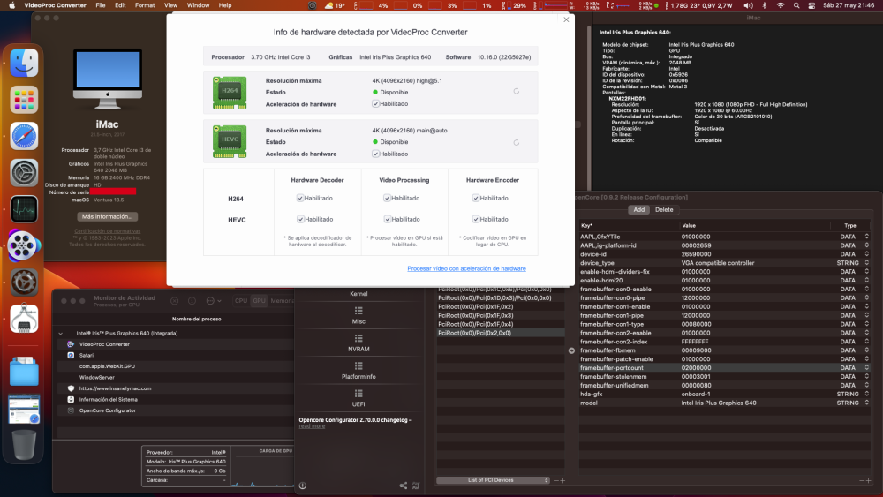Refresh the HEVC hardware detection
This screenshot has height=497, width=883.
click(x=516, y=142)
